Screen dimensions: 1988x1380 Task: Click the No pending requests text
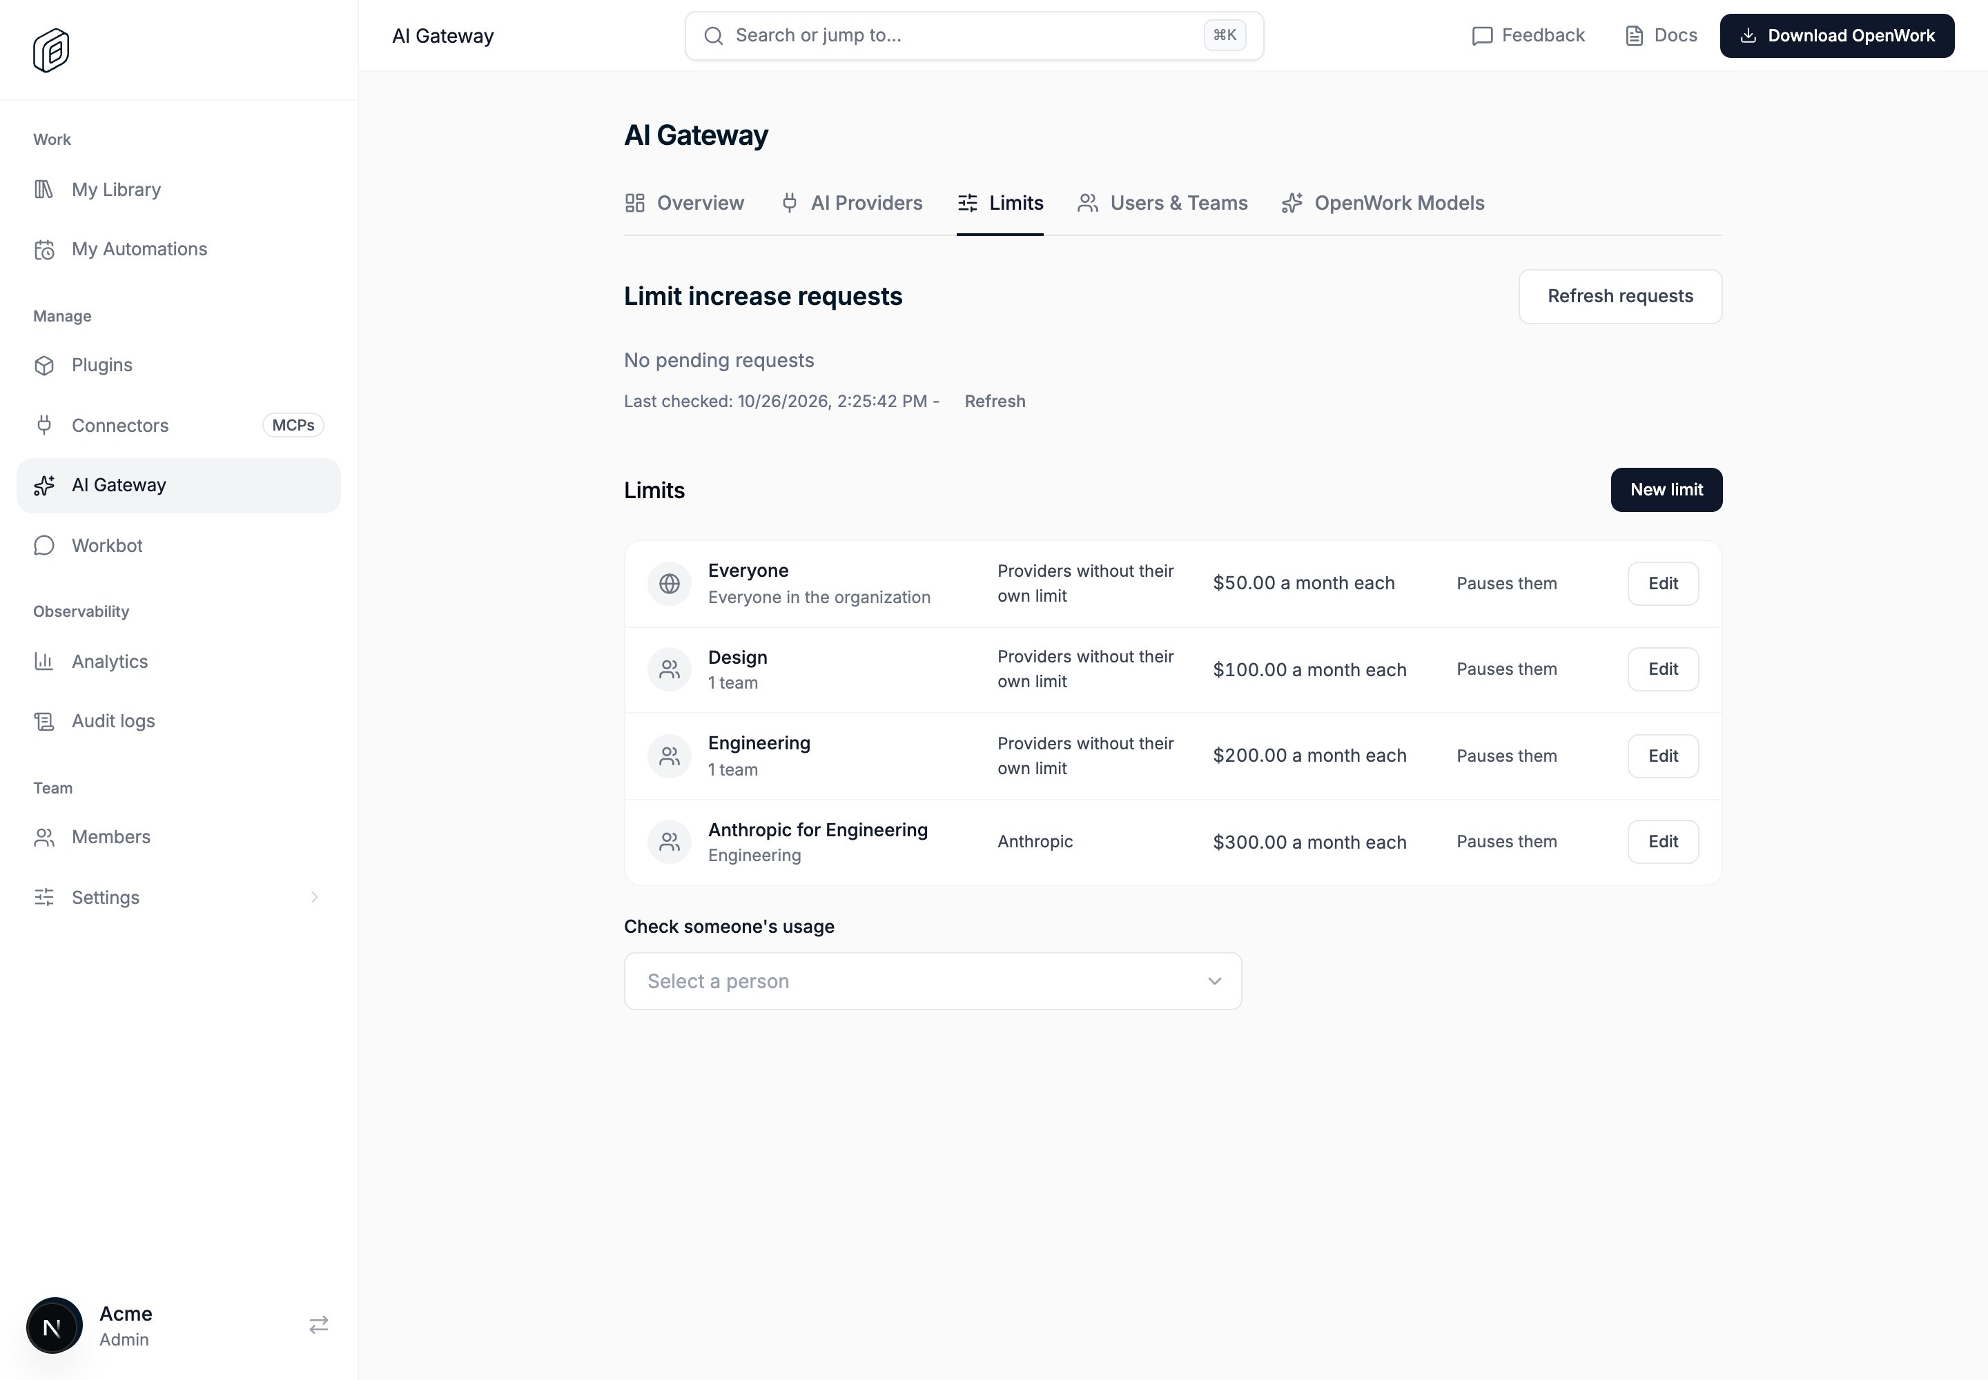pyautogui.click(x=719, y=361)
